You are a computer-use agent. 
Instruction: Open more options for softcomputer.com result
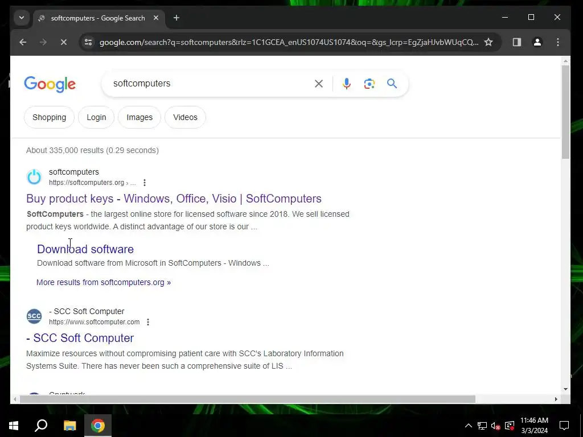[x=148, y=322]
